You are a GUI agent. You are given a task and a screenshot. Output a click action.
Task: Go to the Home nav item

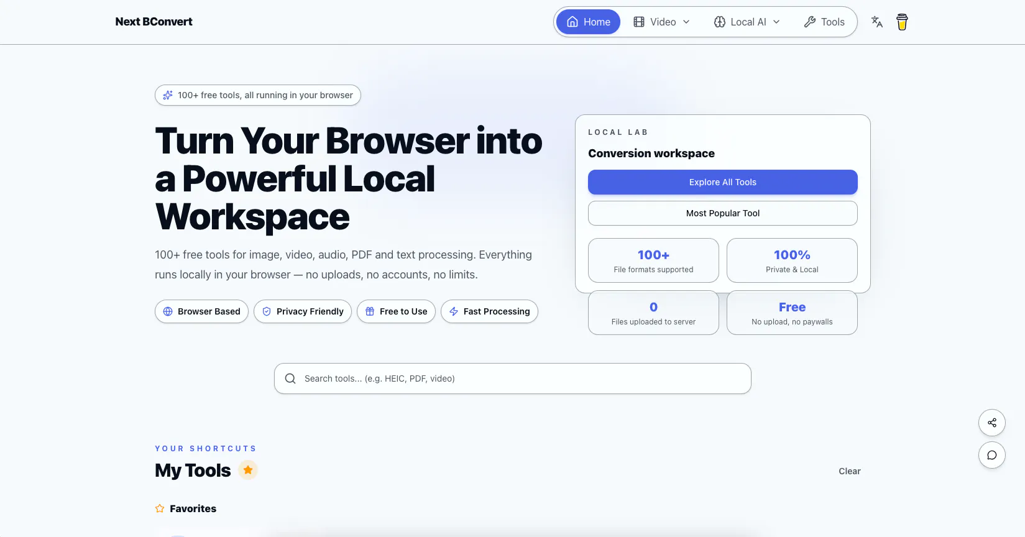[588, 22]
